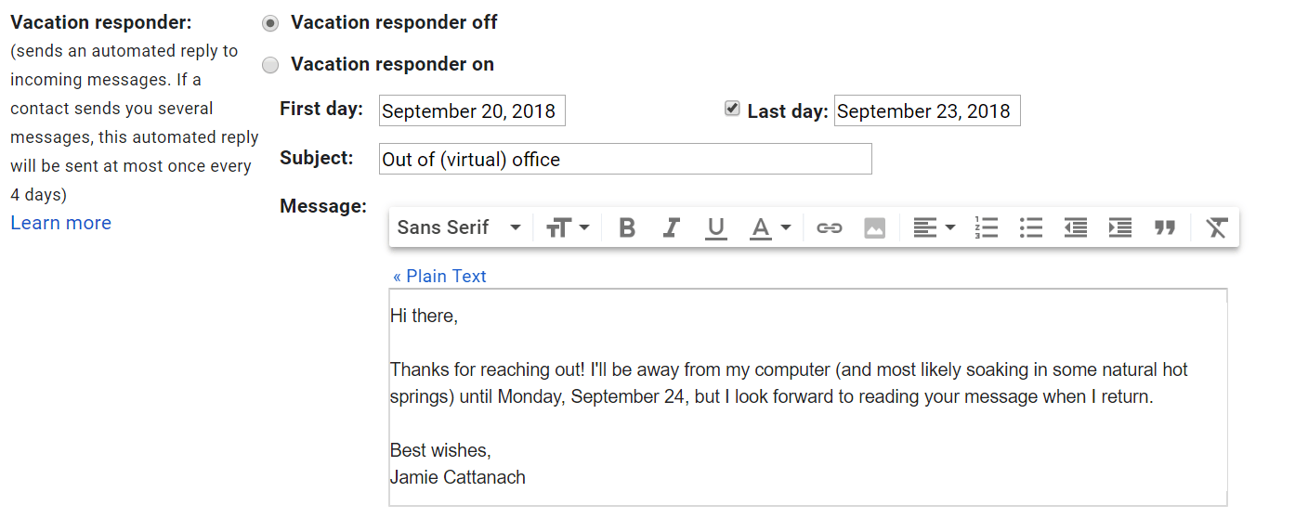This screenshot has width=1295, height=518.
Task: Turn Vacation responder on
Action: coord(270,65)
